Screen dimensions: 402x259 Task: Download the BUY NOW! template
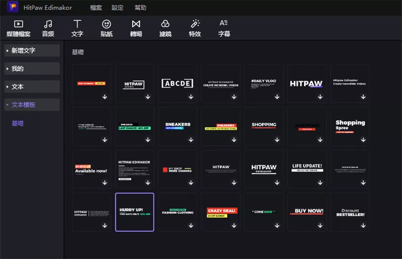[320, 226]
